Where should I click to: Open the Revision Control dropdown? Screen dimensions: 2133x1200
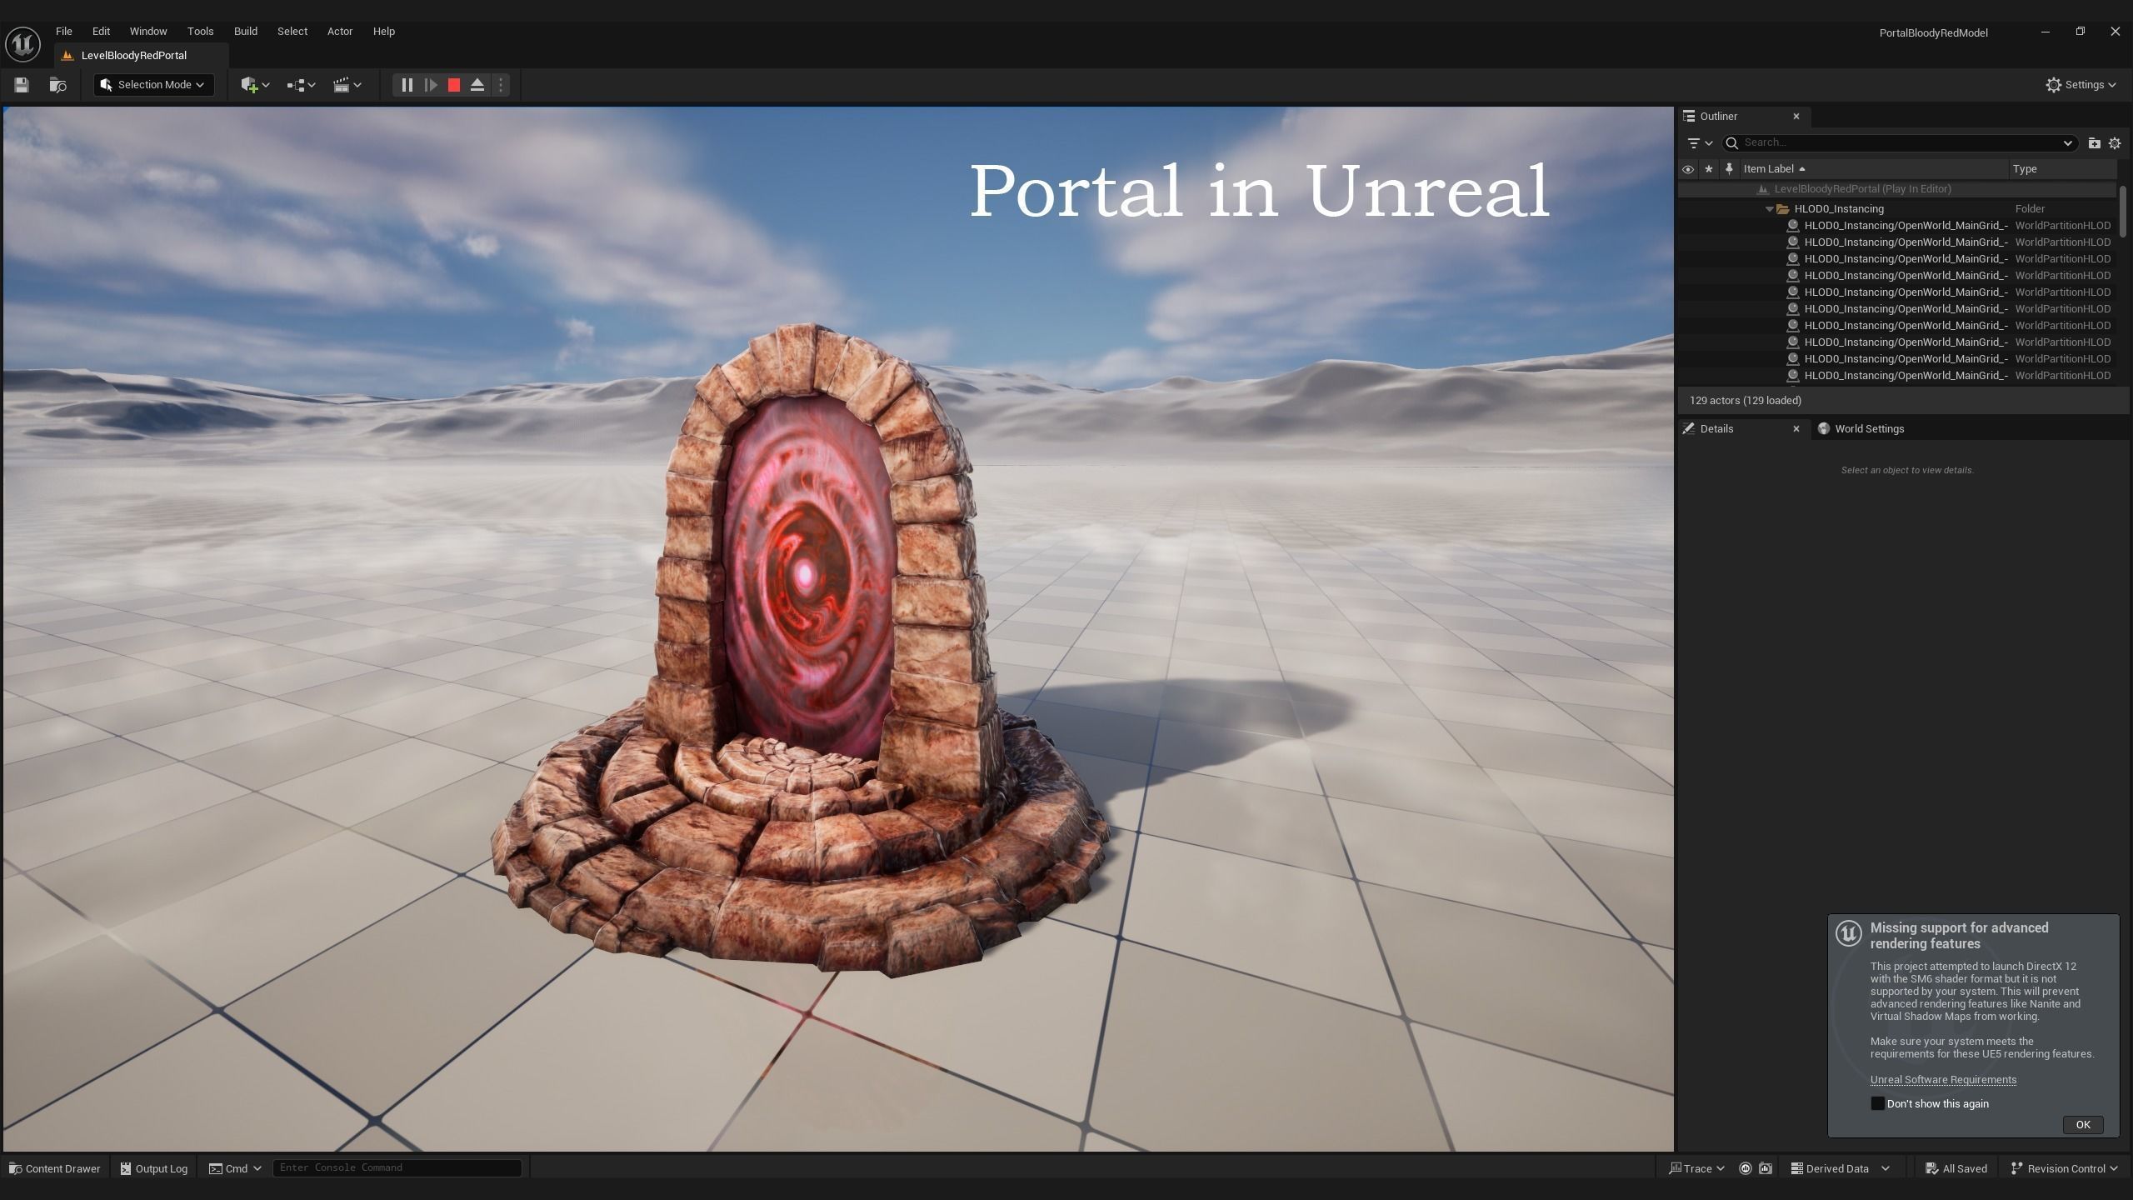tap(2064, 1168)
